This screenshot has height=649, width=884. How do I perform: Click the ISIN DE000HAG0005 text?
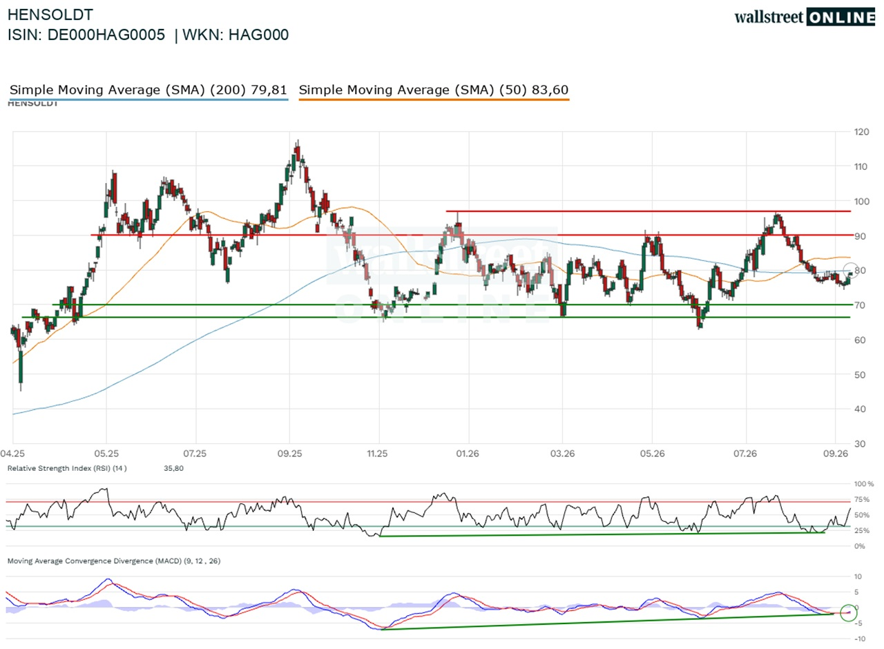click(x=86, y=35)
